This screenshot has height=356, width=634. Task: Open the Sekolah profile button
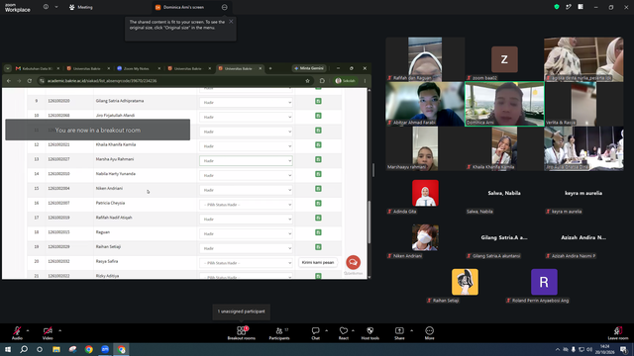click(346, 81)
